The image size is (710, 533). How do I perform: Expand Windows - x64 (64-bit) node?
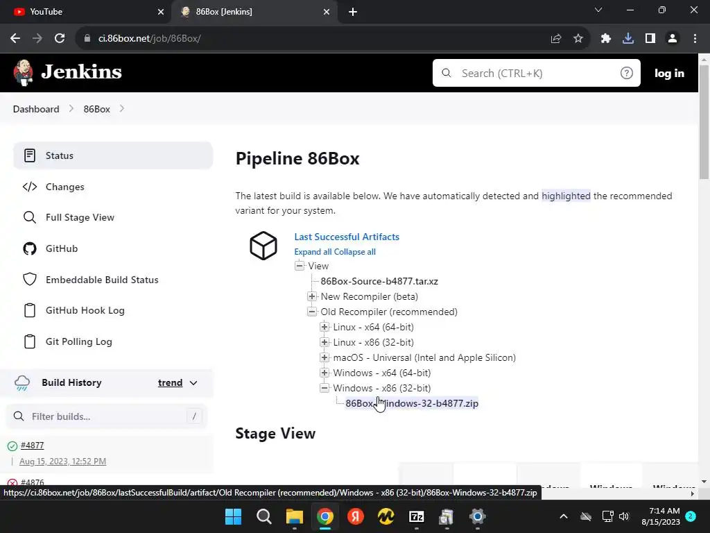click(324, 373)
